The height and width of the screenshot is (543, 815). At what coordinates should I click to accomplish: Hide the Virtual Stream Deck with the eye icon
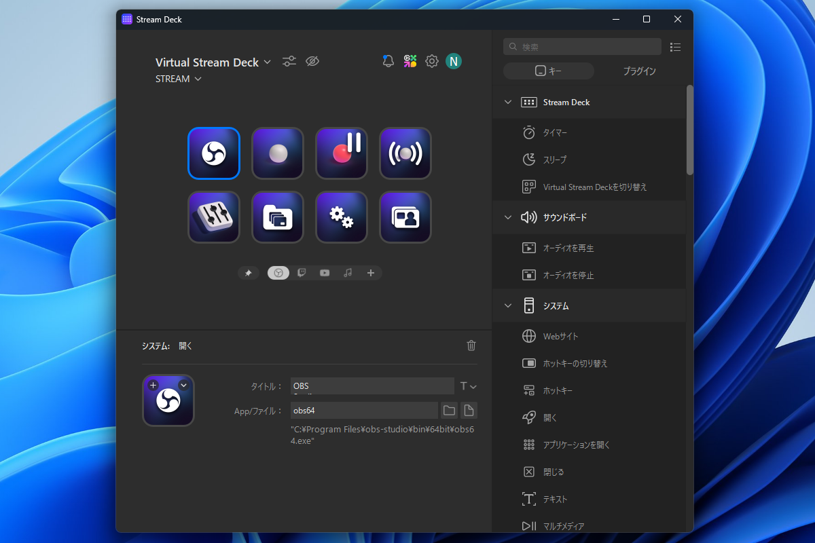pos(312,61)
